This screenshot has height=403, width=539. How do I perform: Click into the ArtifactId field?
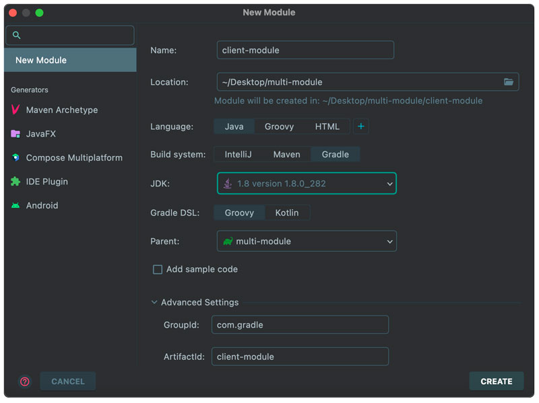click(x=300, y=357)
